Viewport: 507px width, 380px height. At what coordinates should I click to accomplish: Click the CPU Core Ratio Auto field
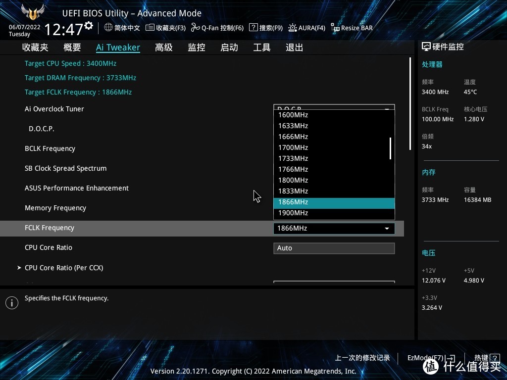tap(334, 248)
